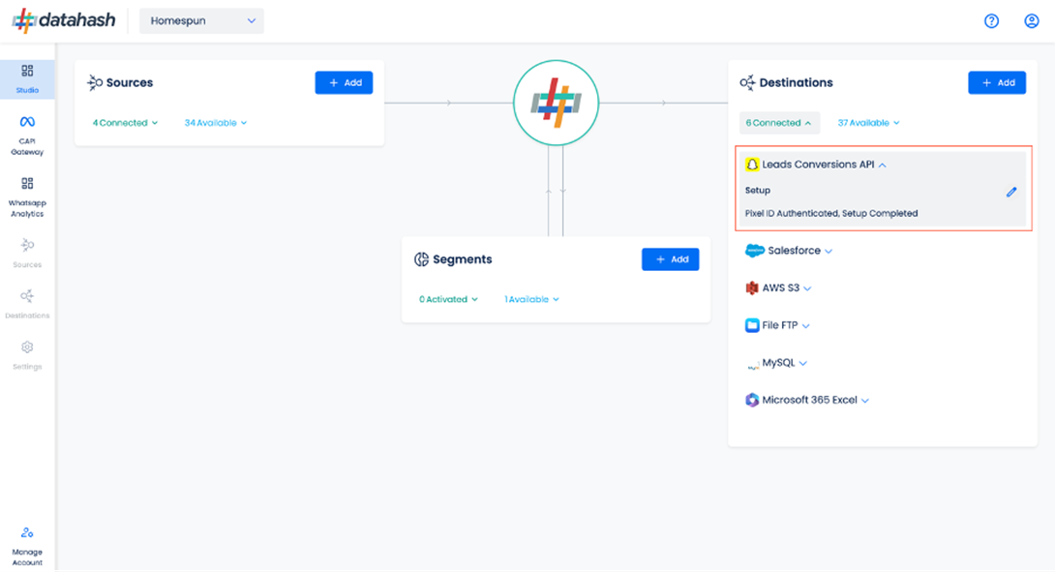Expand the Microsoft 365 Excel destination

click(807, 400)
